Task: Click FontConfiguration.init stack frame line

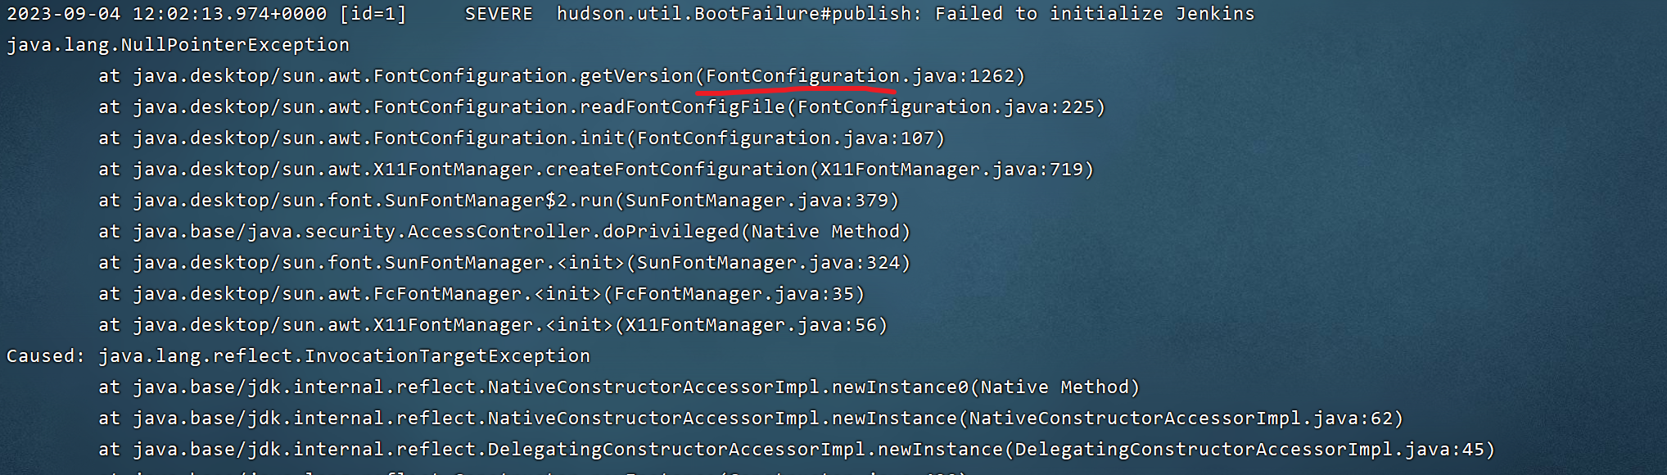Action: [522, 138]
